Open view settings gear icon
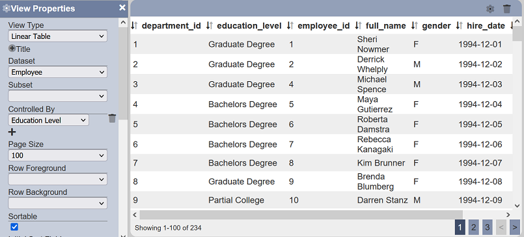The width and height of the screenshot is (524, 237). [x=490, y=9]
